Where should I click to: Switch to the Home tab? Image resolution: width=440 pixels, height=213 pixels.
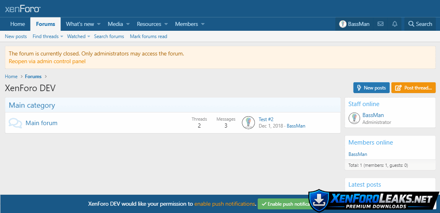17,24
